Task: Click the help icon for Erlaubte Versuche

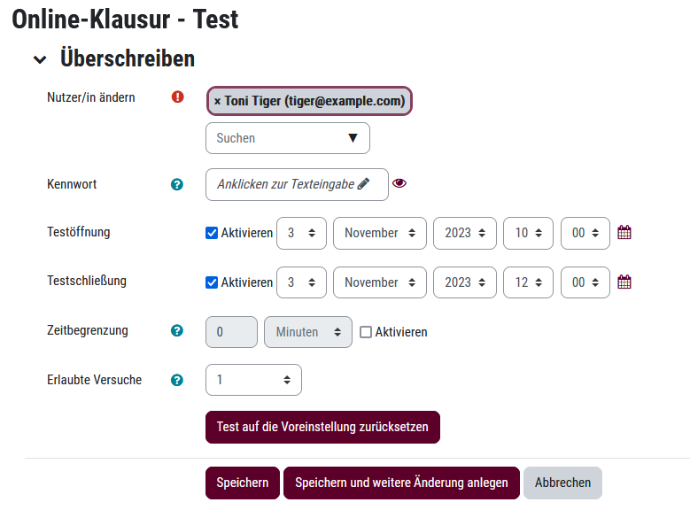Action: click(177, 380)
